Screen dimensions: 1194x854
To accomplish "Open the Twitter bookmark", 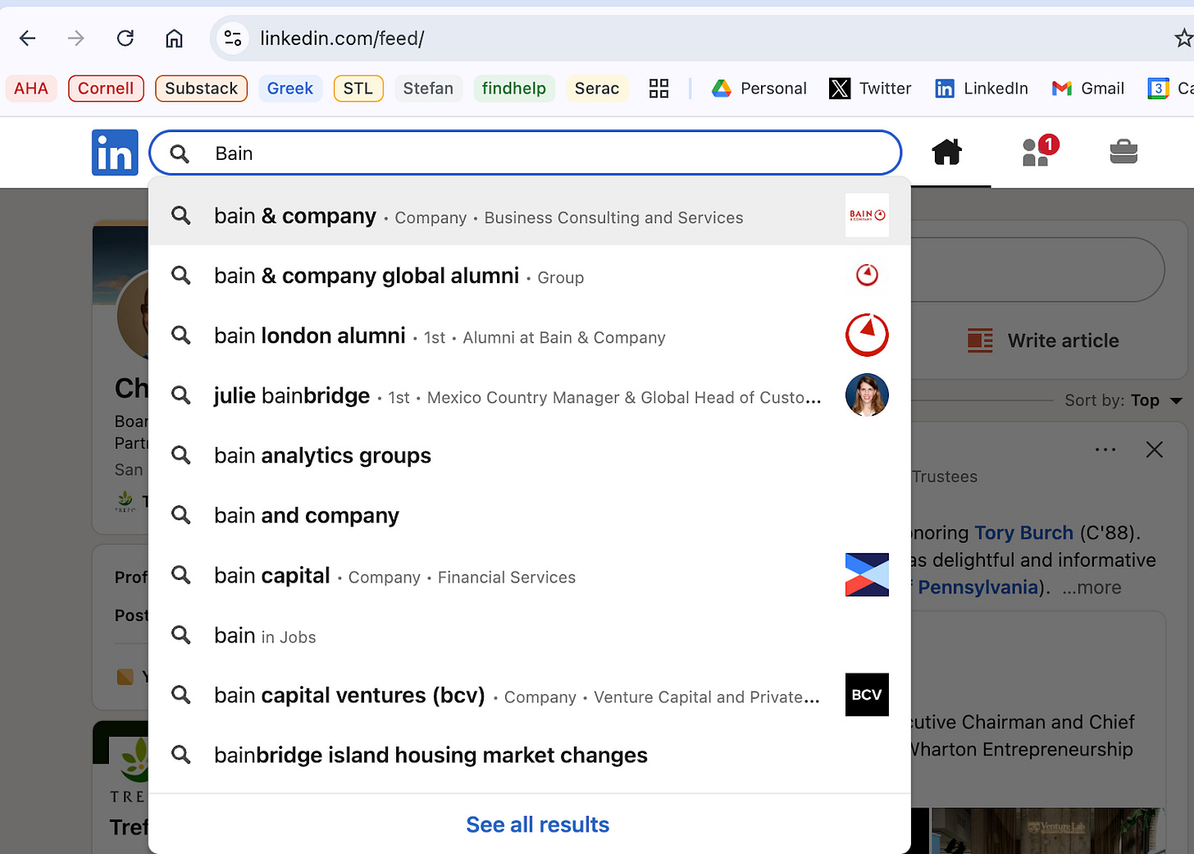I will coord(870,89).
